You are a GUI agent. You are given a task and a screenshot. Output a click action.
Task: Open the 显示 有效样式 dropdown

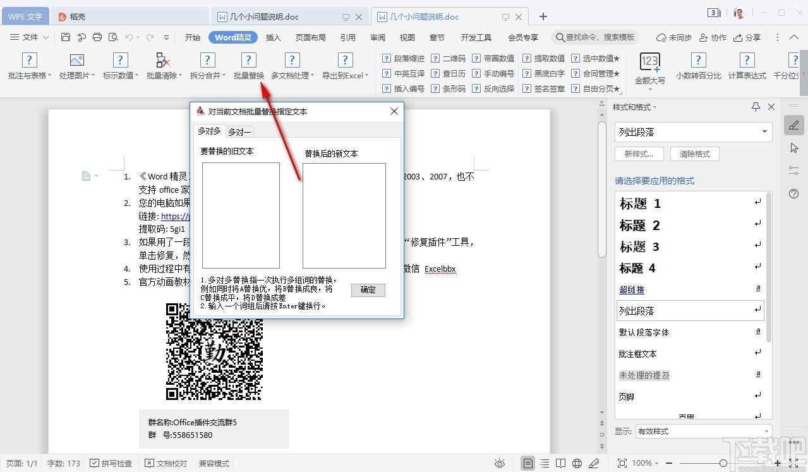coord(704,431)
